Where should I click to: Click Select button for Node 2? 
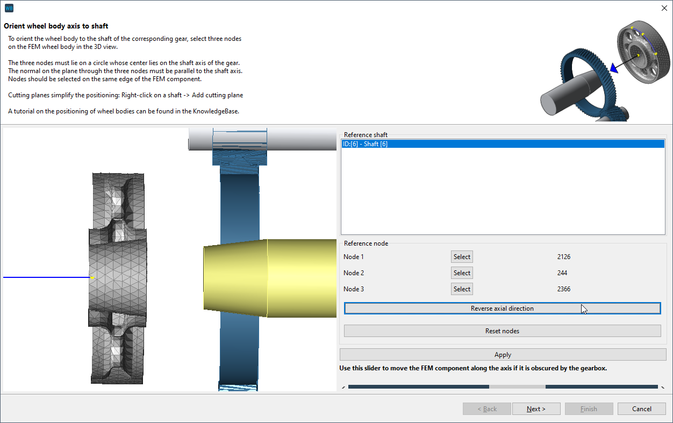461,273
